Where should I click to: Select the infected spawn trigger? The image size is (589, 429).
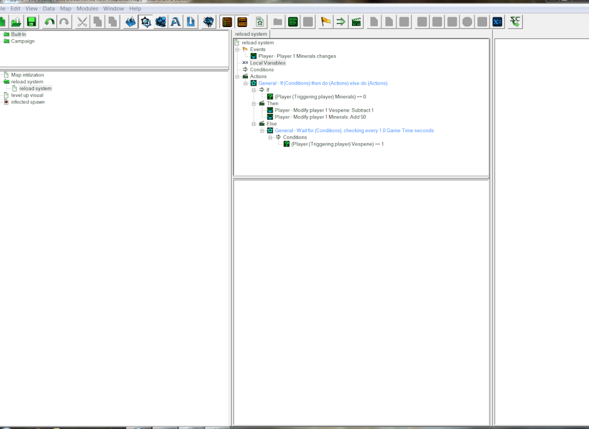click(x=28, y=102)
